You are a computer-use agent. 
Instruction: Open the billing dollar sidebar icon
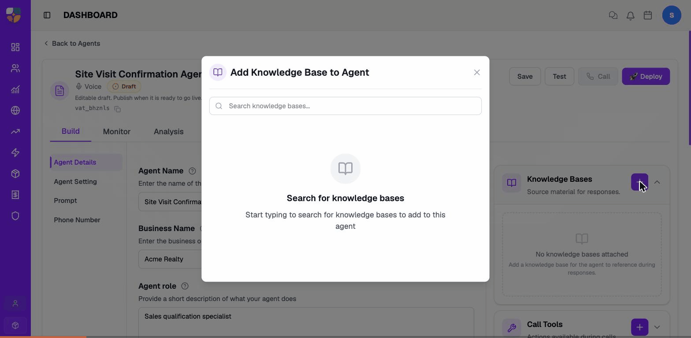pos(15,195)
